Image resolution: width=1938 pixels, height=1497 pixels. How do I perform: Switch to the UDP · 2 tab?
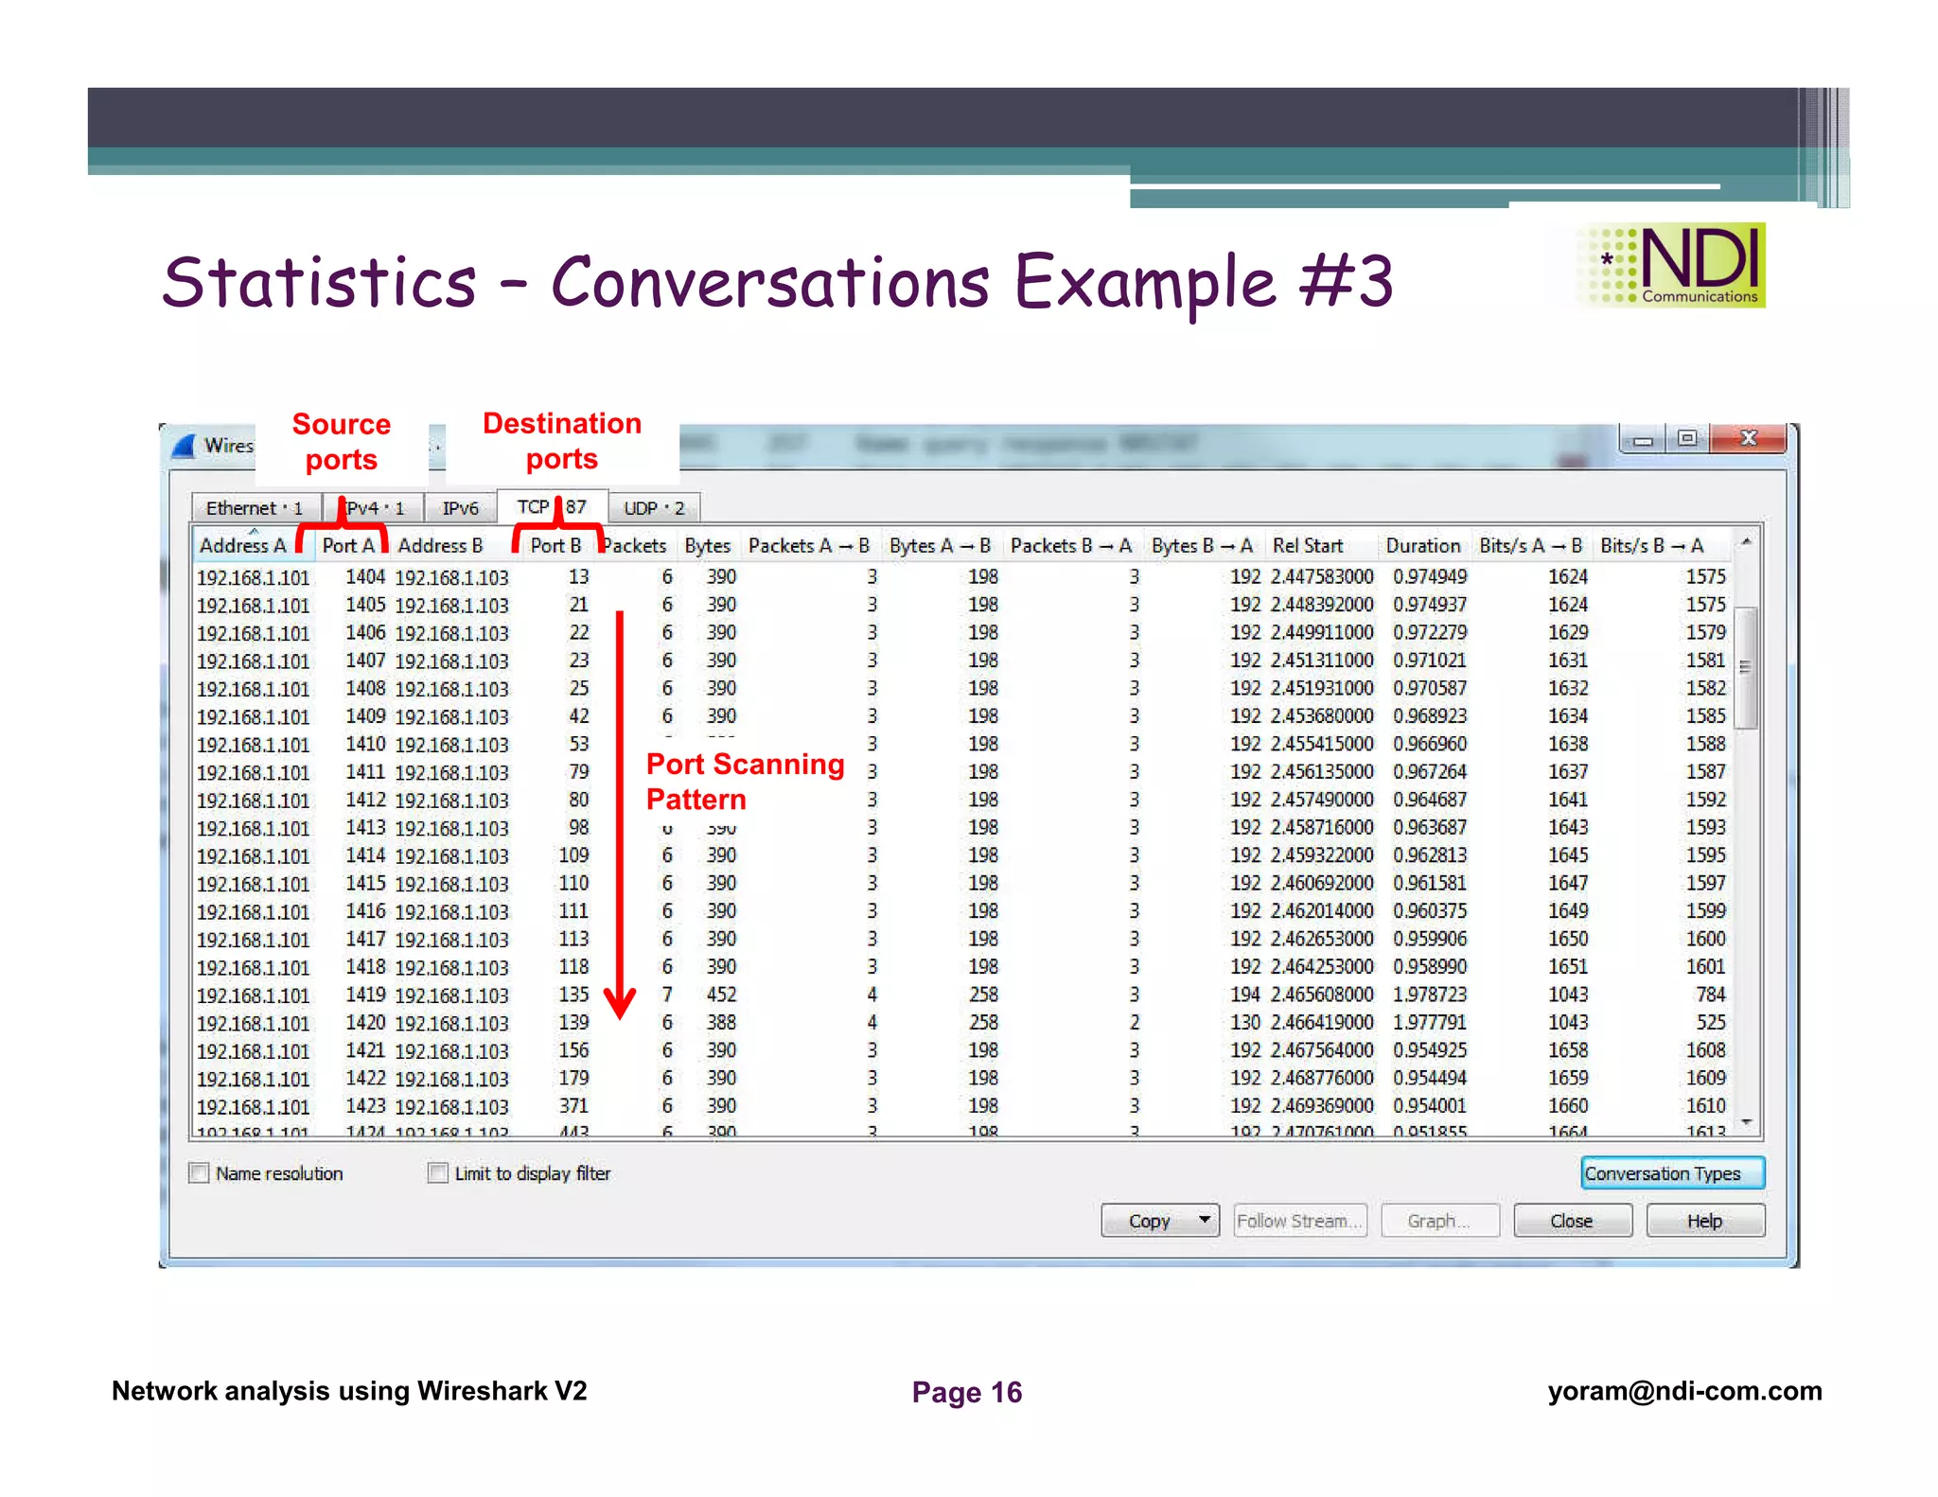coord(654,508)
